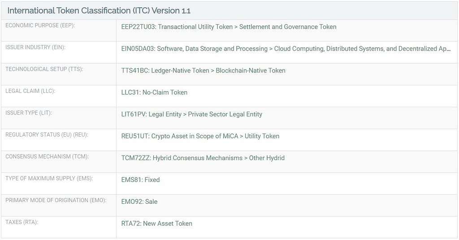The width and height of the screenshot is (459, 240).
Task: Click EMS81 Fixed supply value
Action: click(x=140, y=180)
